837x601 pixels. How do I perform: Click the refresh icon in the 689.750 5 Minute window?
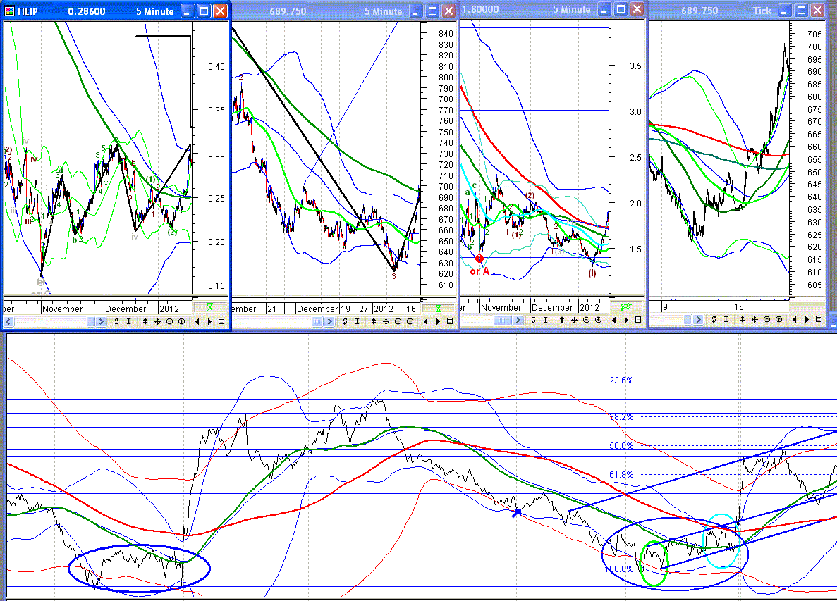coord(345,321)
